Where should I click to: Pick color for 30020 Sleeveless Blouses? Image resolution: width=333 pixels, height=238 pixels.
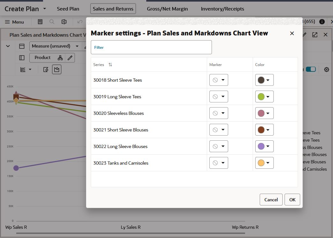click(264, 113)
